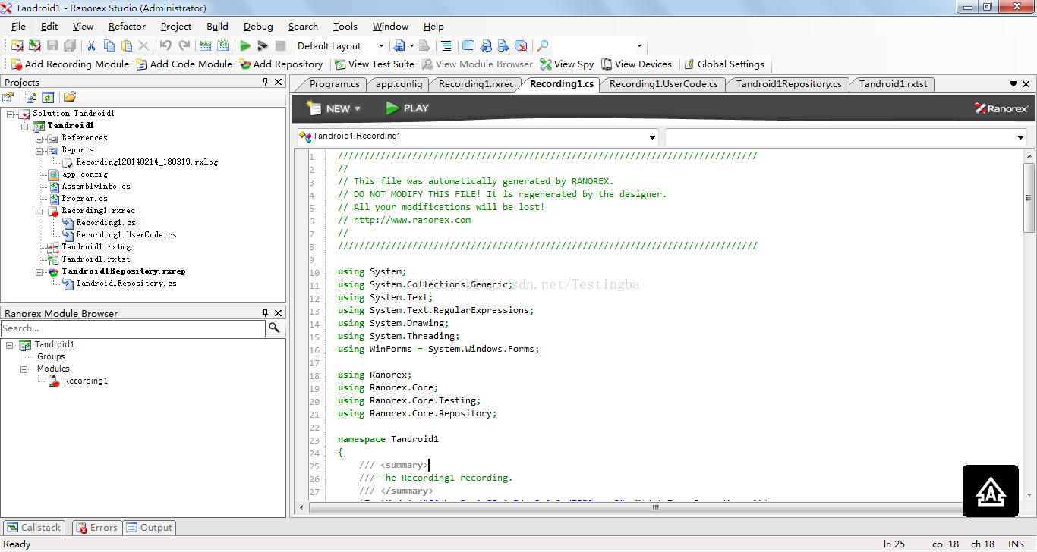Switch to the Recording1.UserCode.cs tab
Screen dimensions: 1037x552
[x=663, y=84]
